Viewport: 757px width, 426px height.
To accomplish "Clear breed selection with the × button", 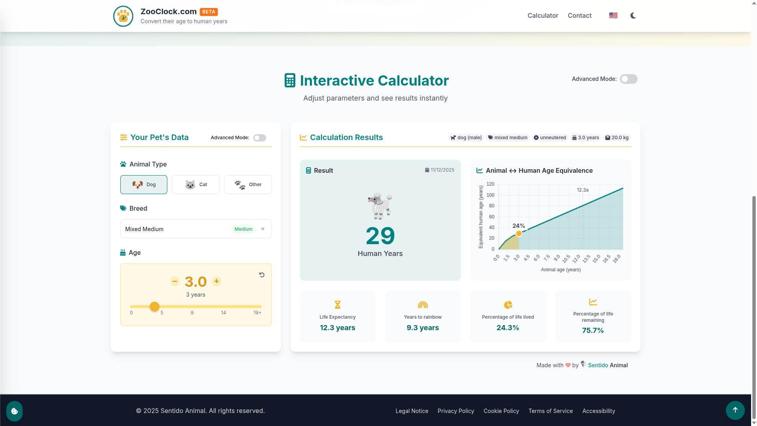I will pyautogui.click(x=263, y=229).
